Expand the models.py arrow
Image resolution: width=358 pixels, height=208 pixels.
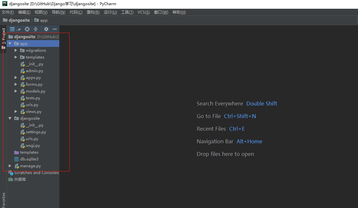(16, 91)
